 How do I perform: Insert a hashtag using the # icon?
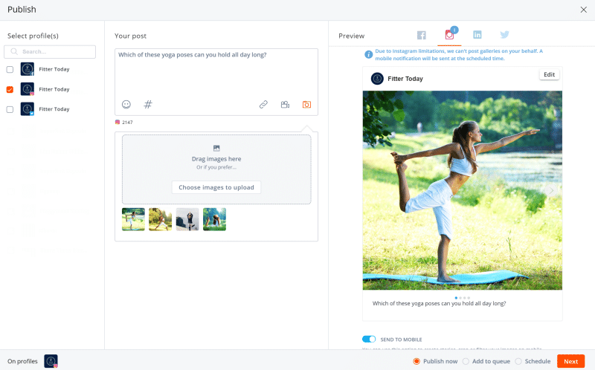pos(148,105)
